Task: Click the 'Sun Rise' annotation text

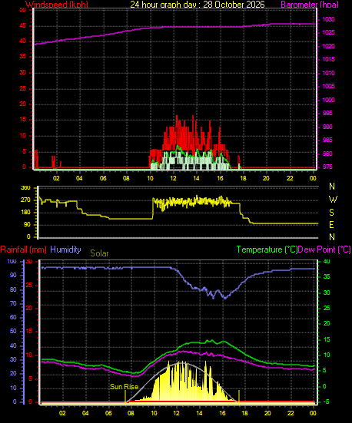Action: click(x=125, y=387)
